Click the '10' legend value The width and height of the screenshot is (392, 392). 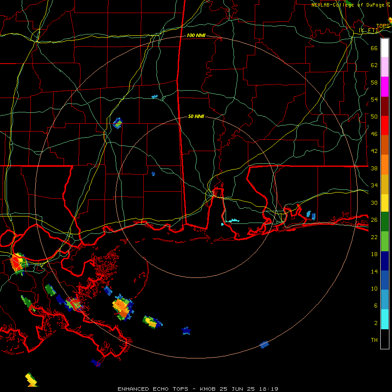click(374, 288)
